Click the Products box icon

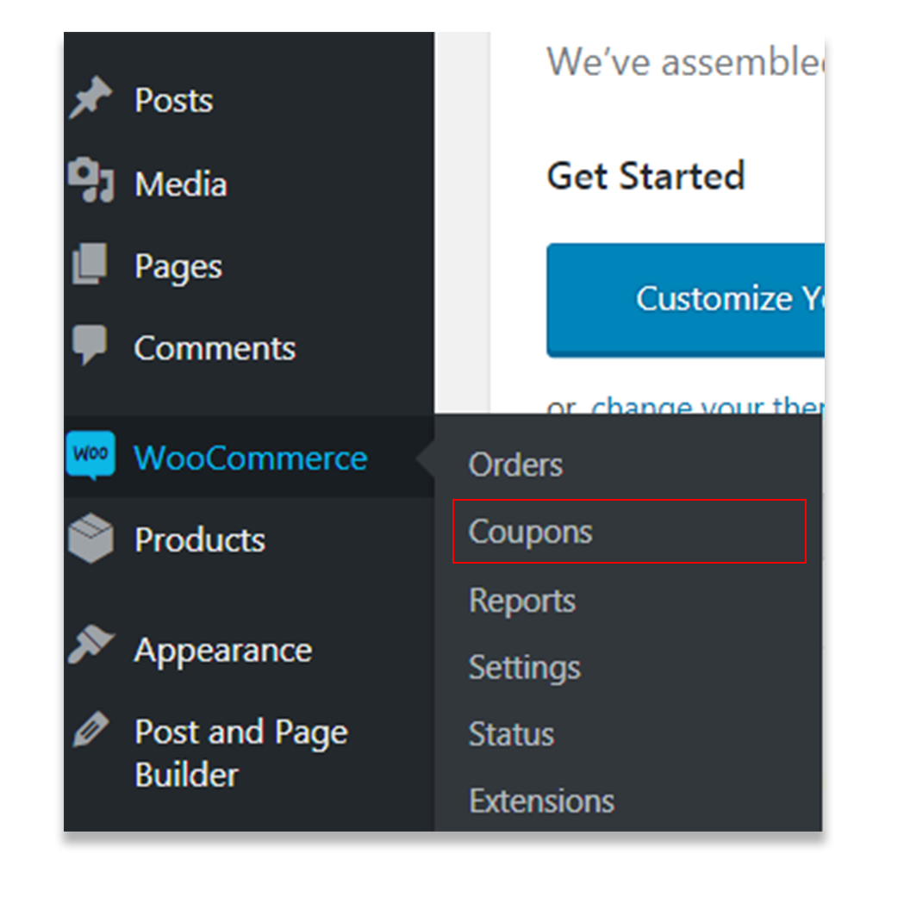90,538
